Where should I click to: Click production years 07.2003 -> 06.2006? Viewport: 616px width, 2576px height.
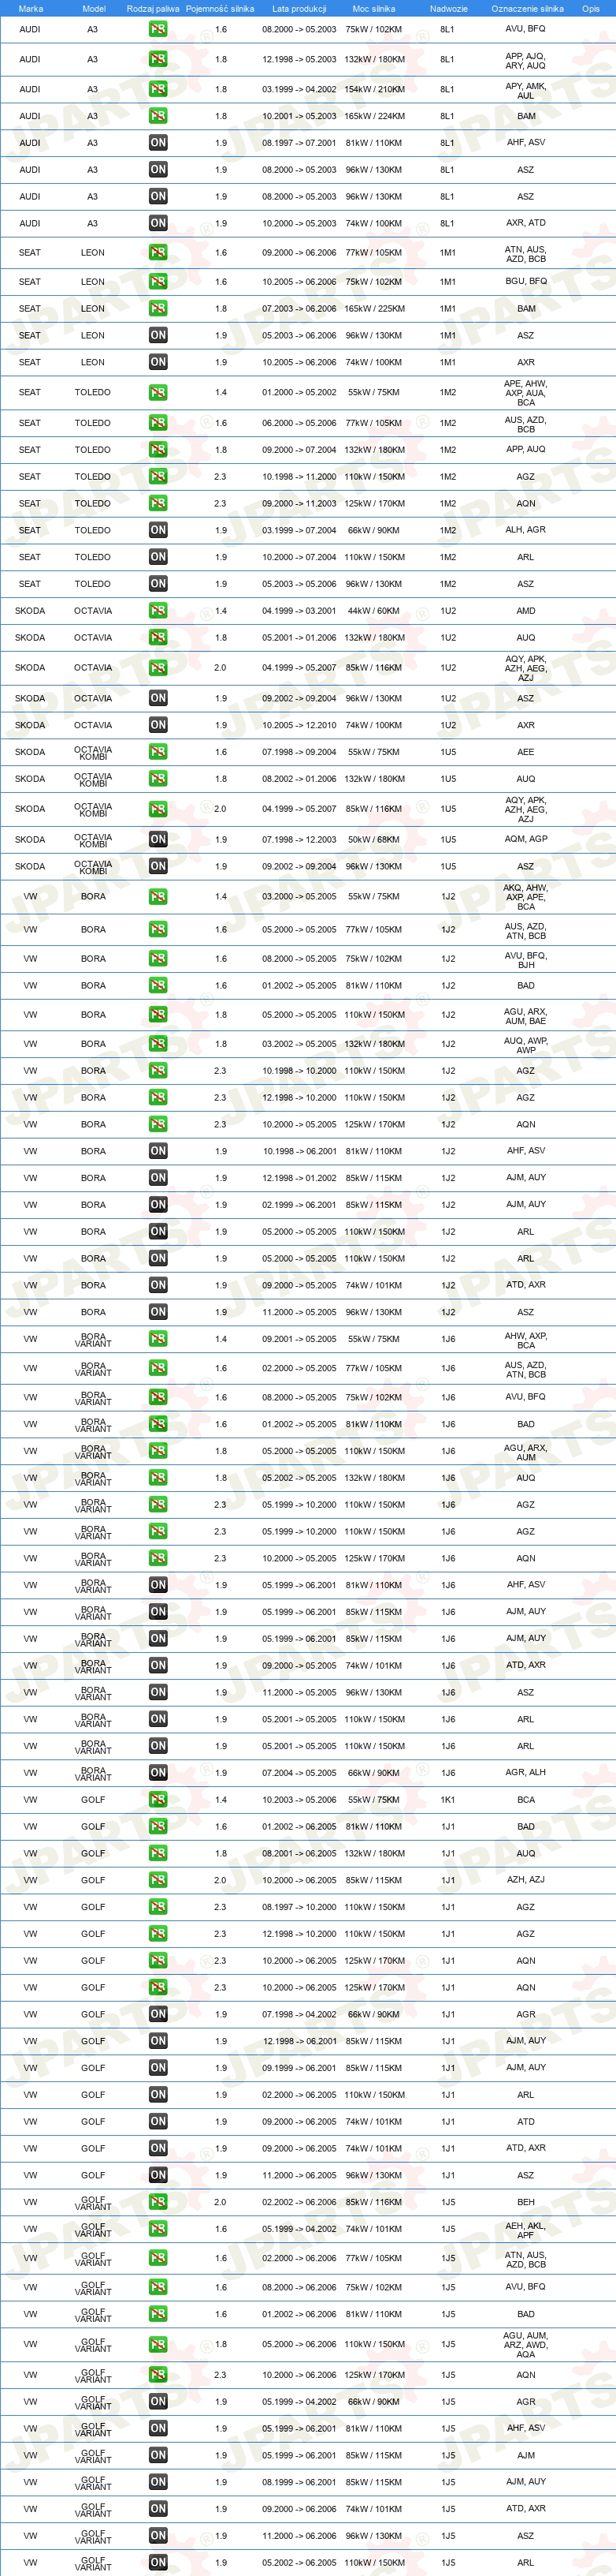[x=299, y=309]
